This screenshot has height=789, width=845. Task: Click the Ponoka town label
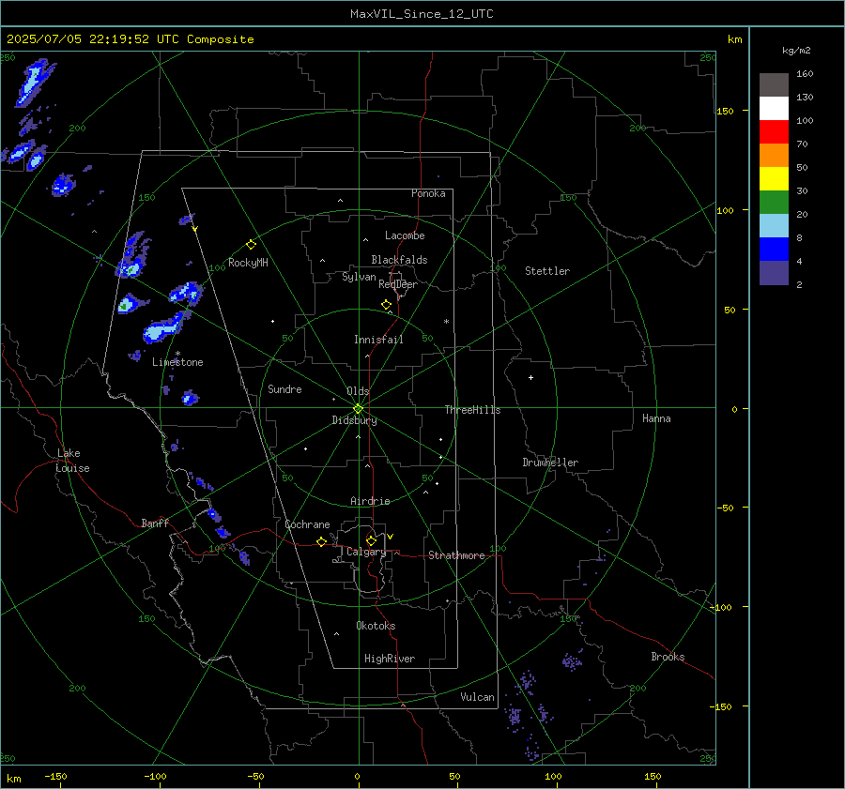(x=428, y=193)
